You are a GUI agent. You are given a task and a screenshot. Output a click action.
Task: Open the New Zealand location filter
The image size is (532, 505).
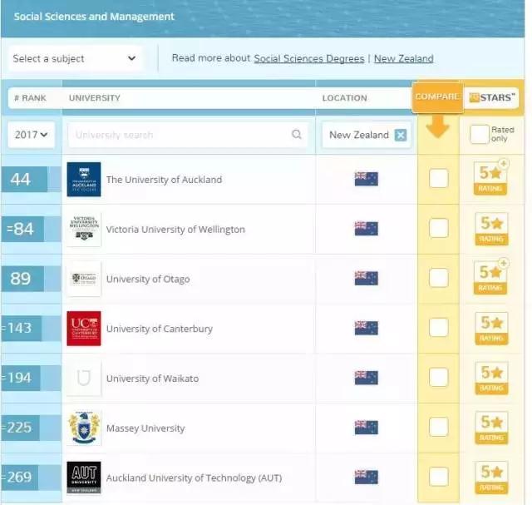[x=358, y=135]
